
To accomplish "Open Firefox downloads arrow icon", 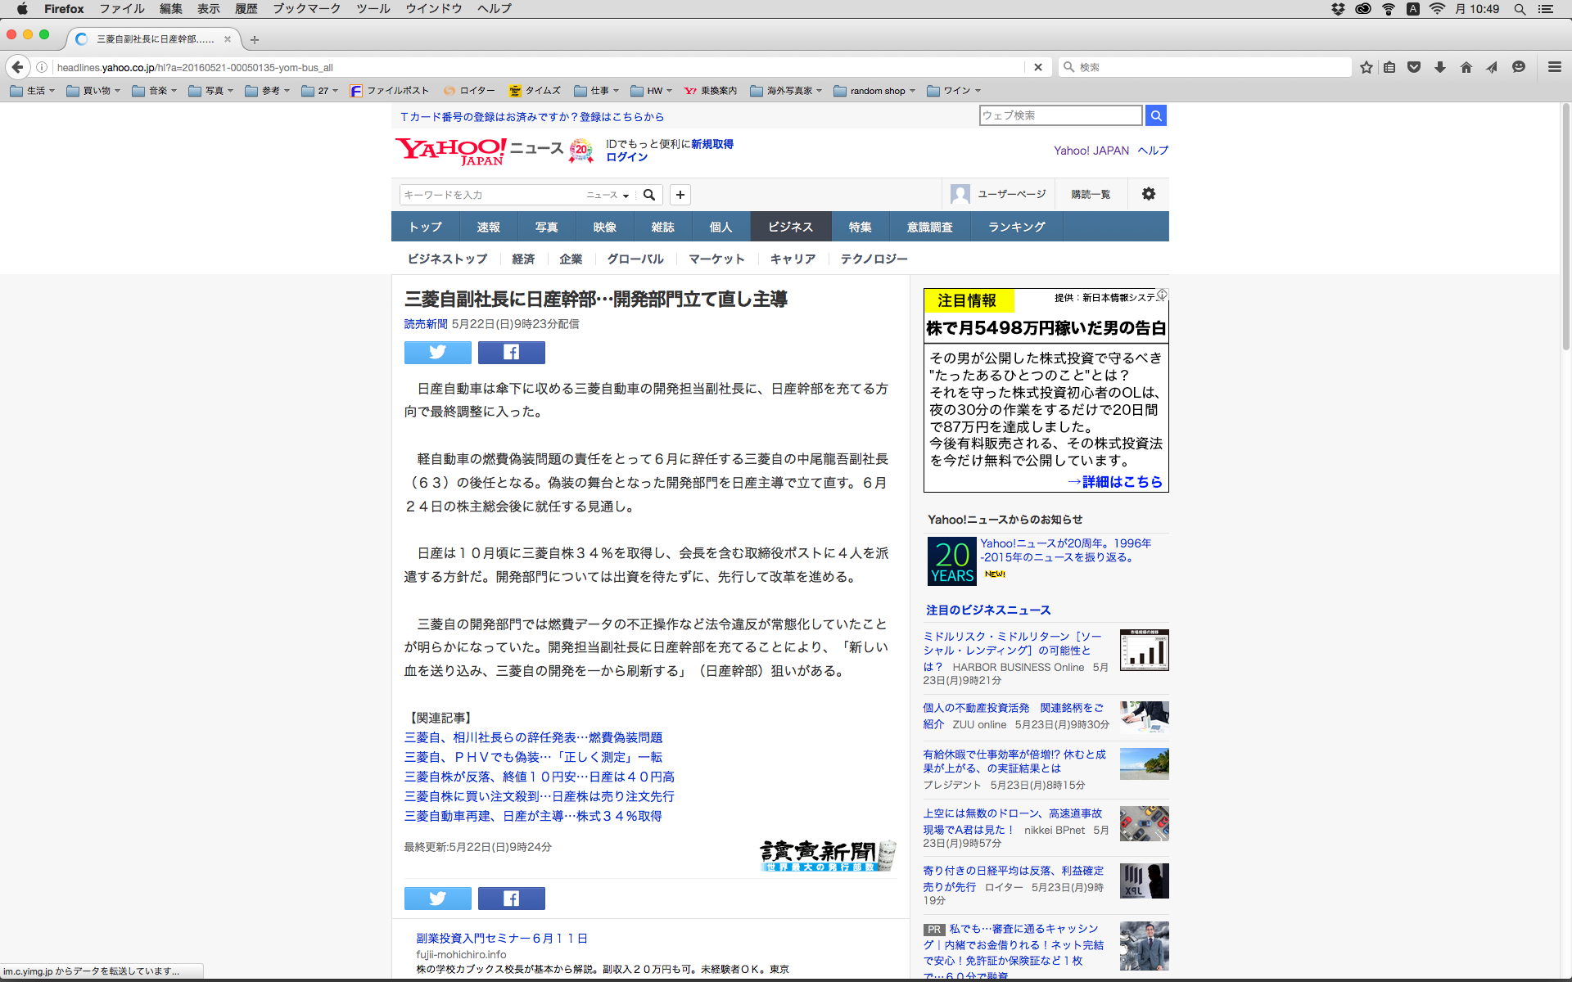I will (1440, 67).
